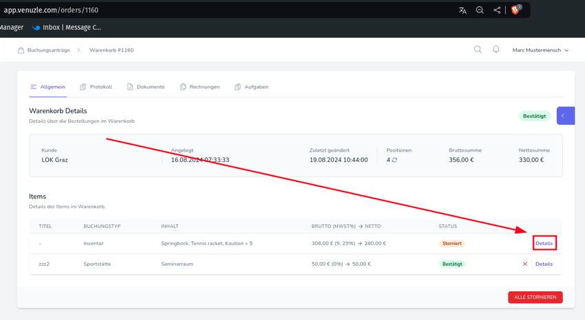Viewport: 585px width, 320px height.
Task: Click the zzz2 title cell
Action: (x=44, y=264)
